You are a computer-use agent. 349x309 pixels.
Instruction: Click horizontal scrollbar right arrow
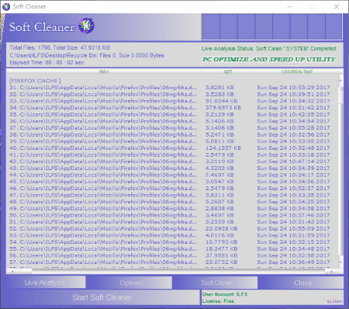pyautogui.click(x=331, y=271)
